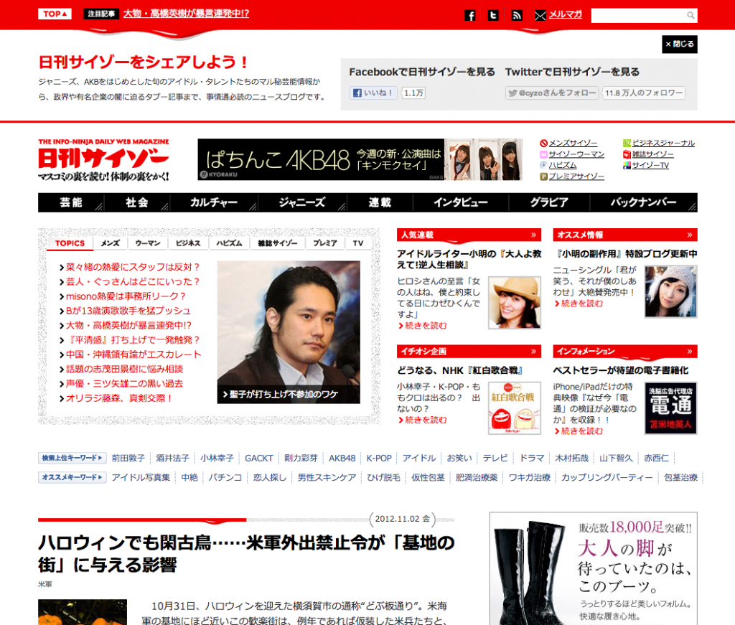This screenshot has height=625, width=735.
Task: Focus the header search field
Action: (644, 16)
